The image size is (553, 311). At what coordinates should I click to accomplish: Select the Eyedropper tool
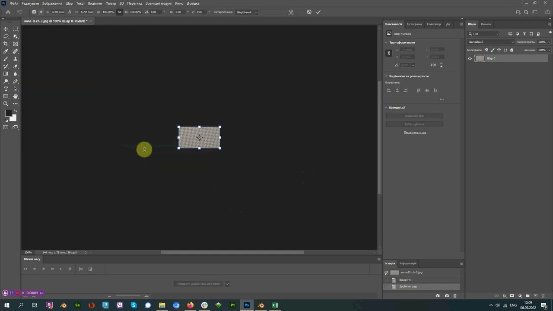coord(6,51)
